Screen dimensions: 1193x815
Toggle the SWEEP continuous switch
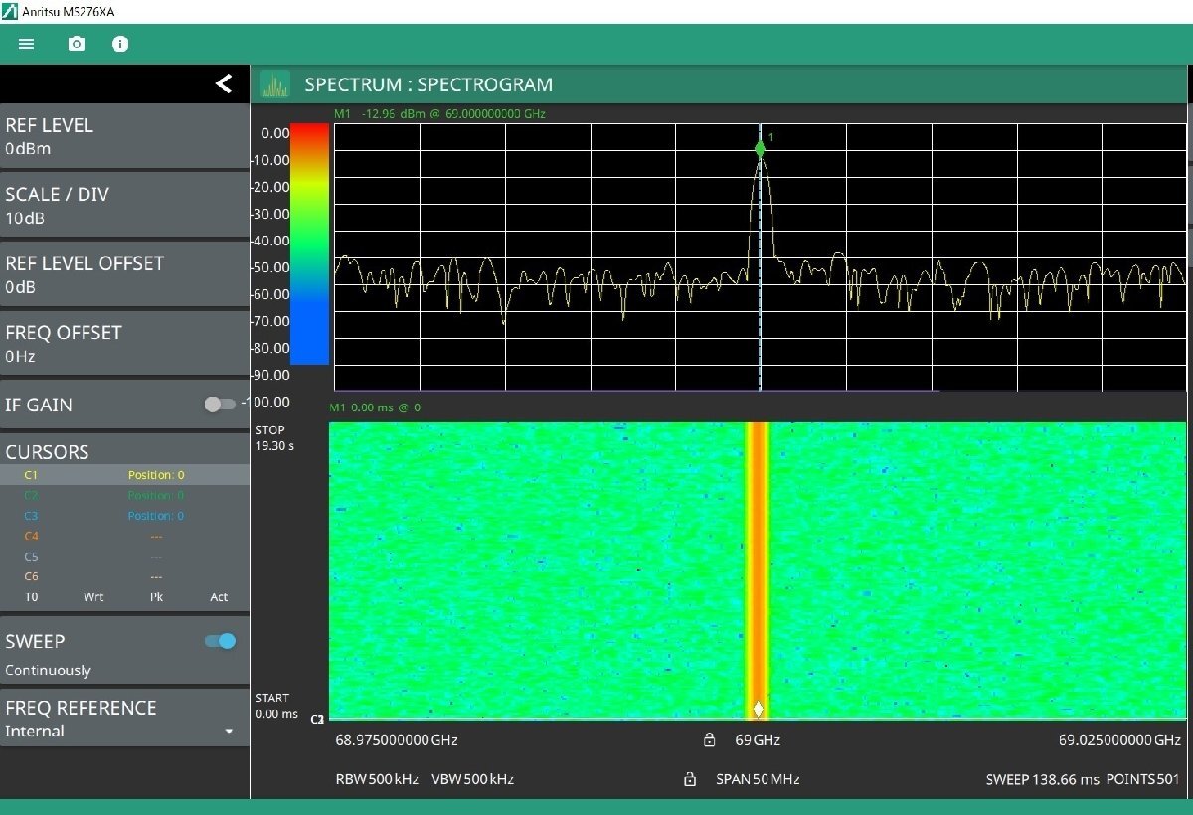tap(220, 641)
